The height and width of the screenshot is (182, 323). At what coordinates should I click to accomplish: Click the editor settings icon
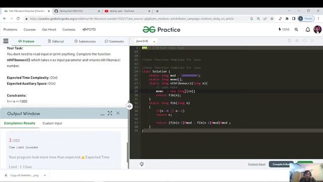click(x=297, y=41)
